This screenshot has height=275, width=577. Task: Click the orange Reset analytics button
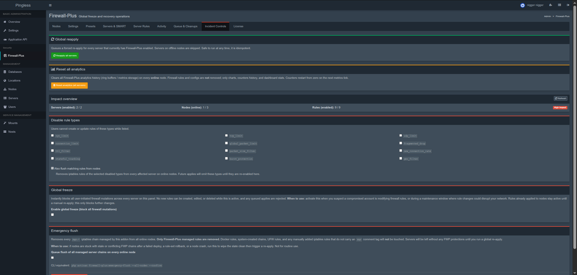coord(69,85)
